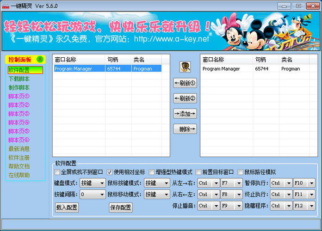Switch to 脚本页① in the sidebar

[19, 96]
